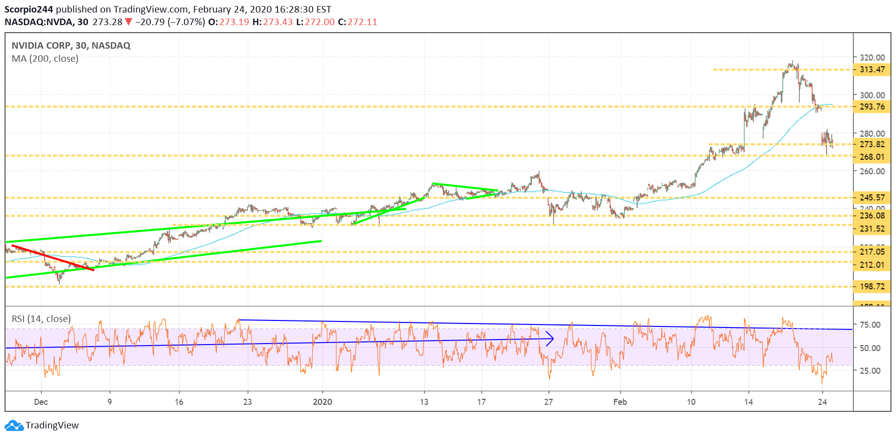
Task: Click the NASDAQ:NVDA, 30 symbol header
Action: [x=46, y=22]
